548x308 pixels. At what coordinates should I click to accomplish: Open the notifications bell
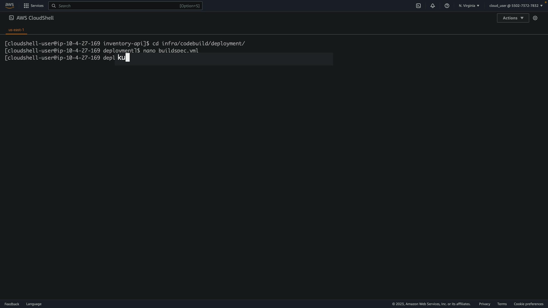click(x=433, y=6)
